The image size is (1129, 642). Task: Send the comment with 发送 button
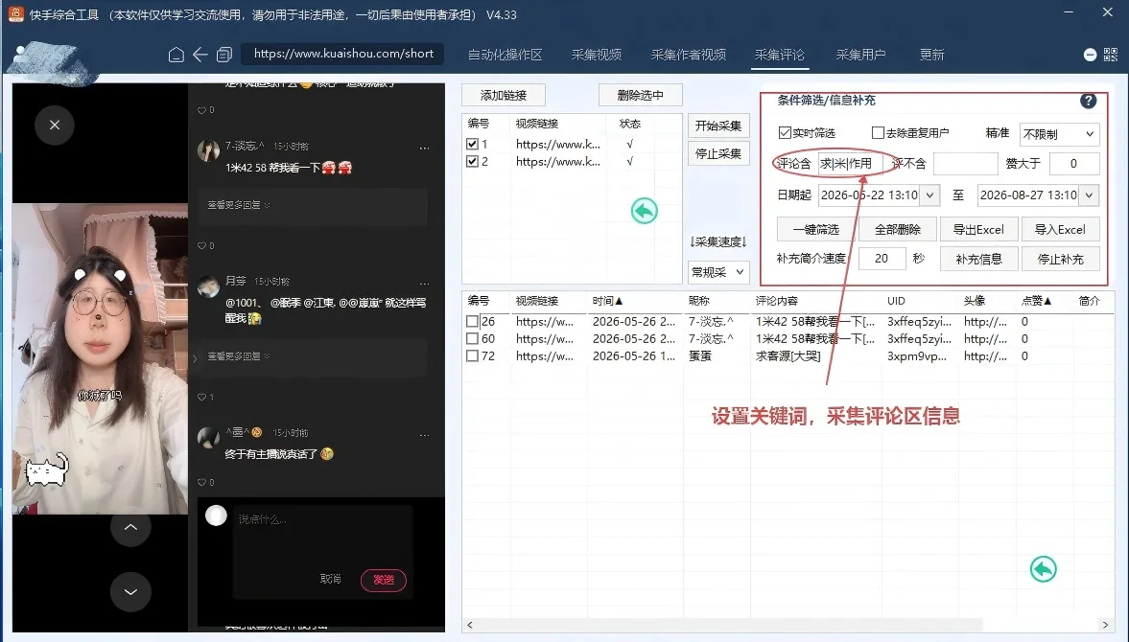click(x=383, y=580)
